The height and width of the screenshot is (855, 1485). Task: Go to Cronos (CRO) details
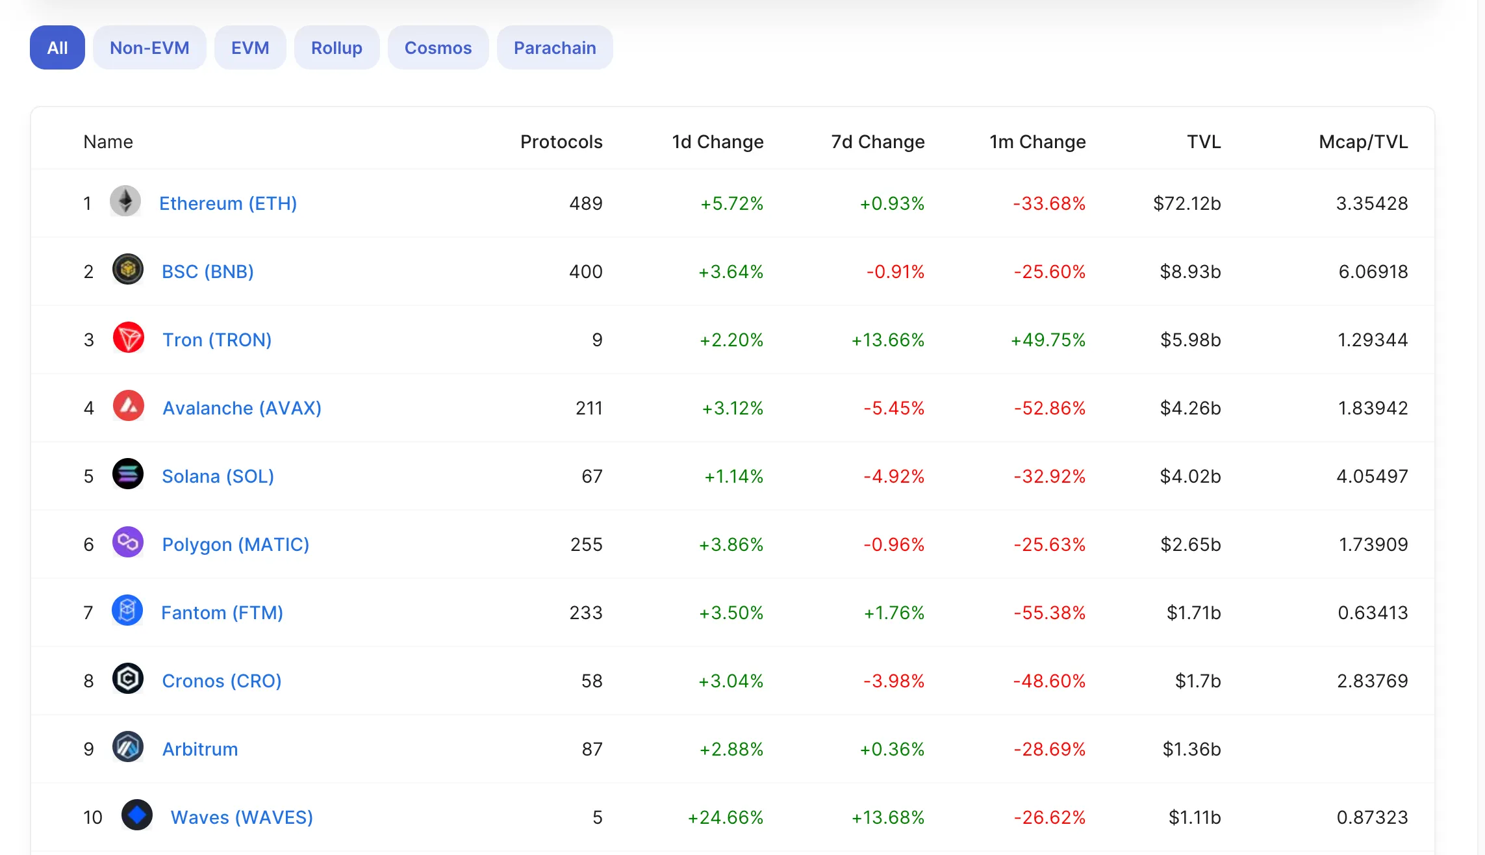click(222, 681)
